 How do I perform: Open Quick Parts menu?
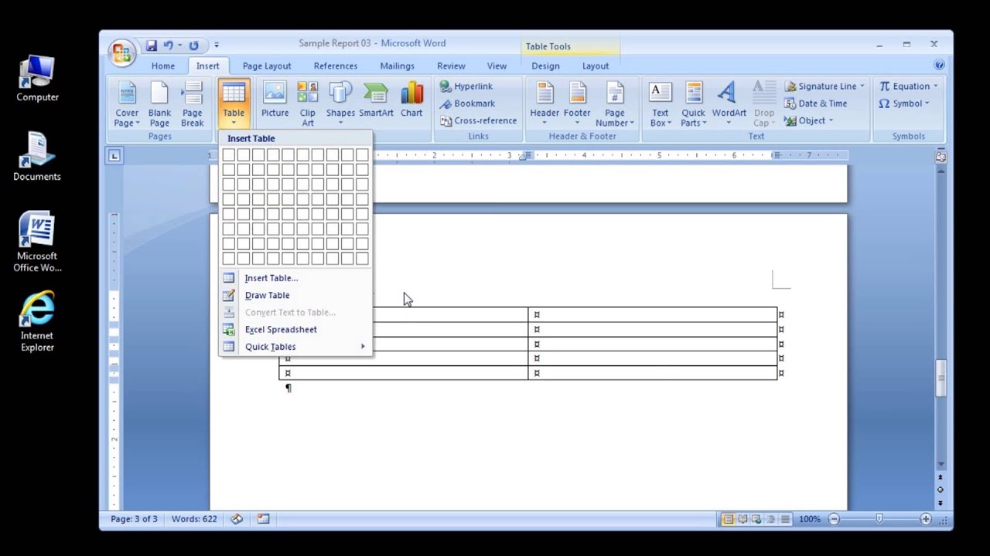point(694,104)
